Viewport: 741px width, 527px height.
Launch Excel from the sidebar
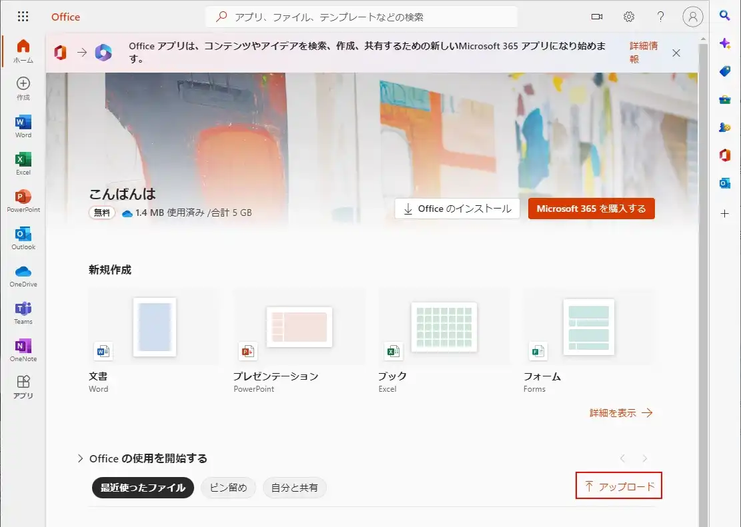[23, 163]
